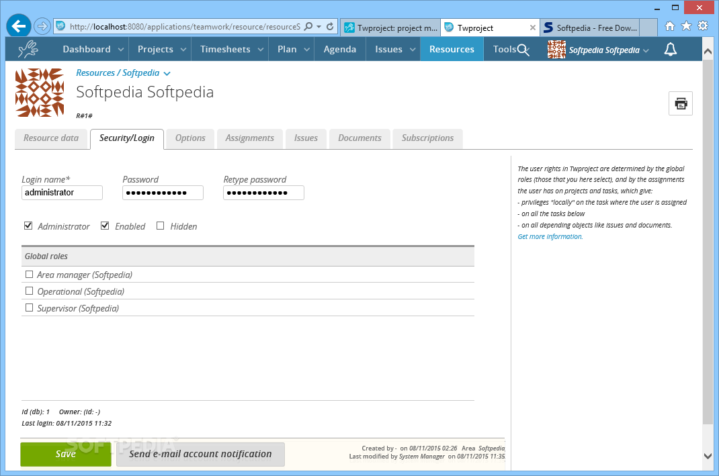
Task: Expand the Issues menu arrow in the navbar
Action: tap(412, 50)
